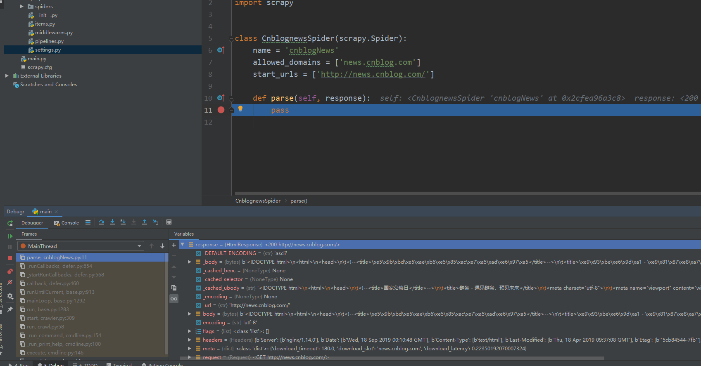Stop the debug session
This screenshot has width=701, height=366.
[10, 258]
